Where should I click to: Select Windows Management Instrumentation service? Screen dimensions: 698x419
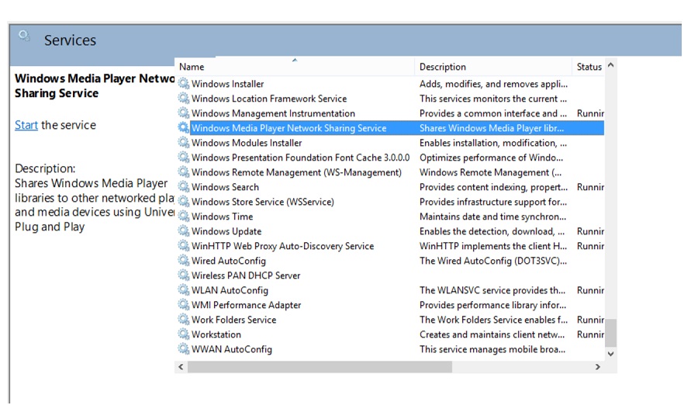tap(273, 113)
